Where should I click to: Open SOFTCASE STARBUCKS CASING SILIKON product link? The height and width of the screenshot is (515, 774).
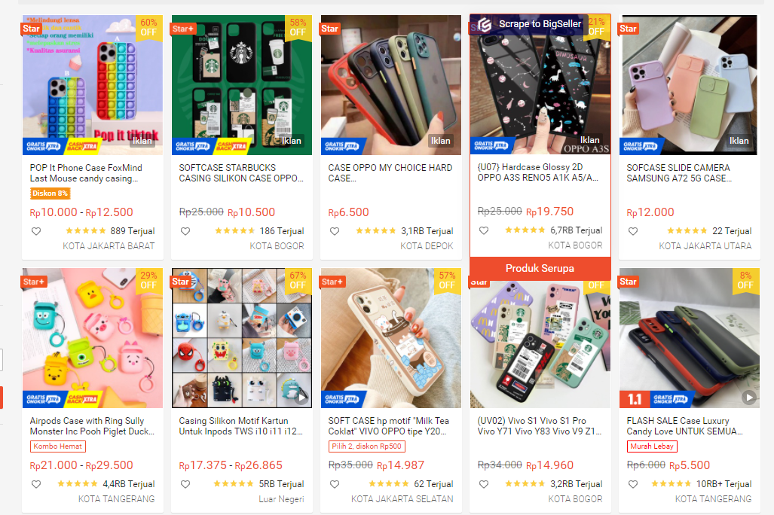[241, 173]
